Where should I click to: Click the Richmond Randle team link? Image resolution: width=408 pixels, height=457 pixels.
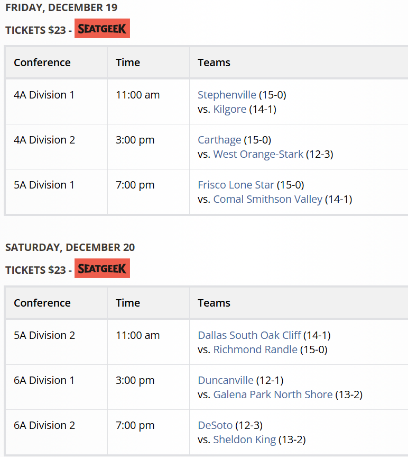[x=255, y=350]
